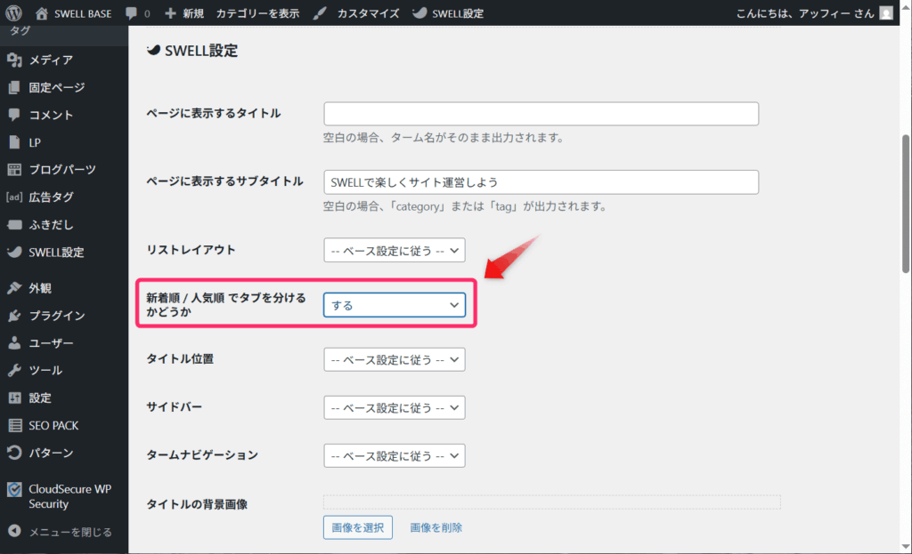912x554 pixels.
Task: Click the SEO PACK list icon
Action: (14, 425)
